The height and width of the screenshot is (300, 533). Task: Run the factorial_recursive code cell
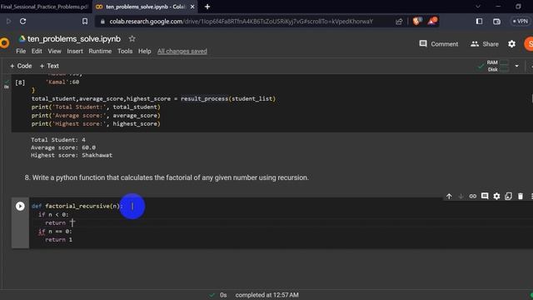20,206
